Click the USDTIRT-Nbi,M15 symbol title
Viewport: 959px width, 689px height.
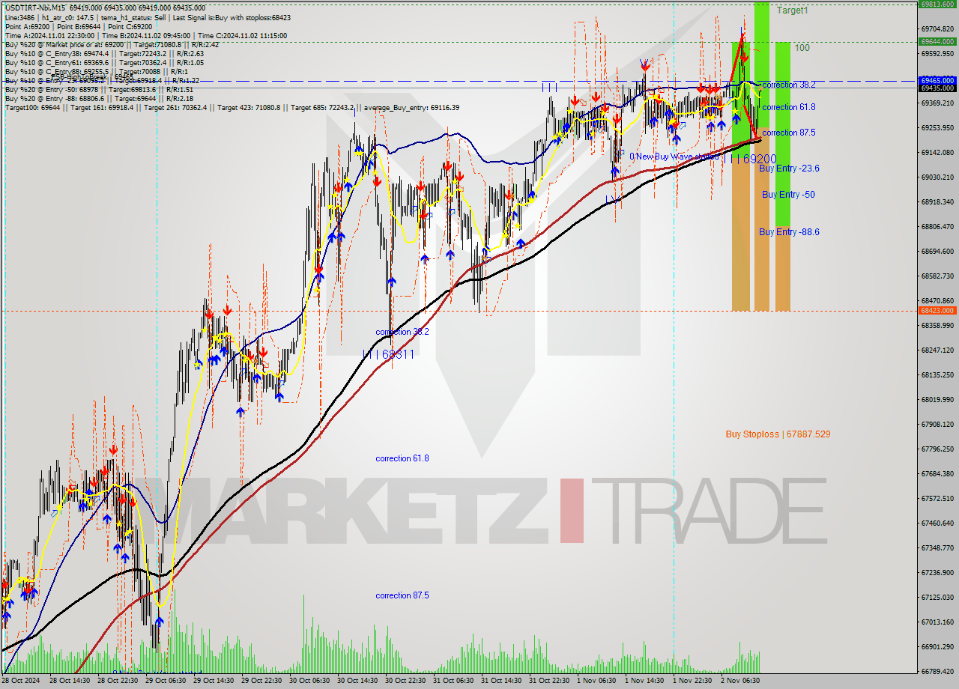(34, 8)
